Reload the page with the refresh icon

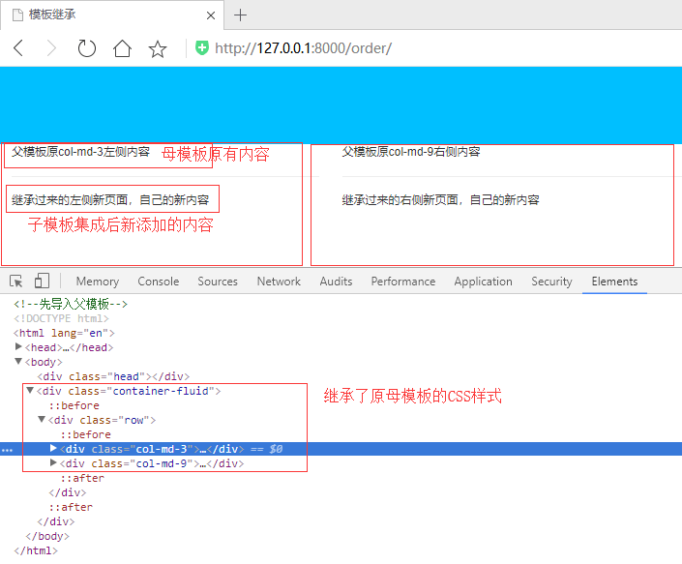pyautogui.click(x=86, y=48)
